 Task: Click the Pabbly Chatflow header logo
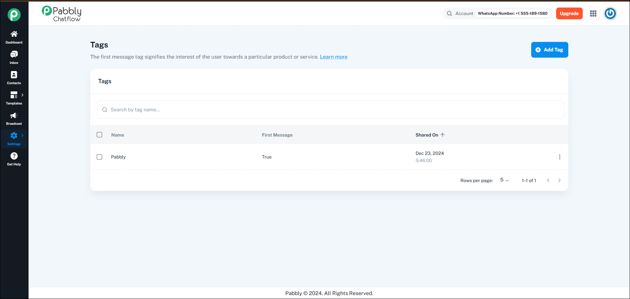pyautogui.click(x=61, y=14)
